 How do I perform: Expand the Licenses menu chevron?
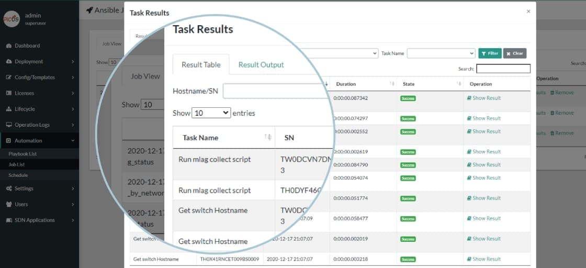(x=73, y=93)
